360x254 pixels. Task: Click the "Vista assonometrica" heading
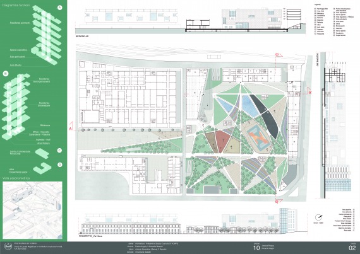tap(16, 178)
